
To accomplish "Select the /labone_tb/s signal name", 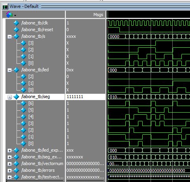I will tap(33, 36).
